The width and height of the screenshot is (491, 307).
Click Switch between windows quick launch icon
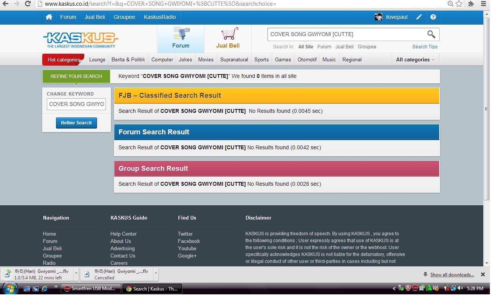(36, 289)
